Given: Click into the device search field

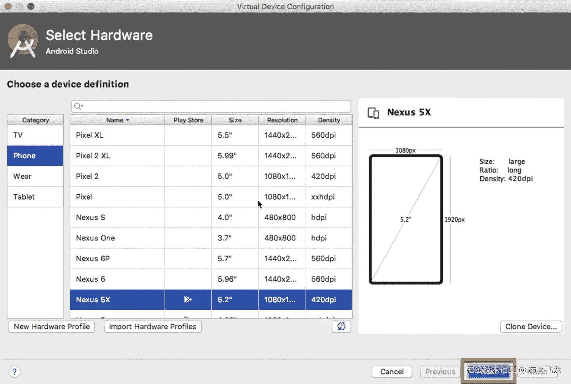Looking at the screenshot, I should click(211, 106).
